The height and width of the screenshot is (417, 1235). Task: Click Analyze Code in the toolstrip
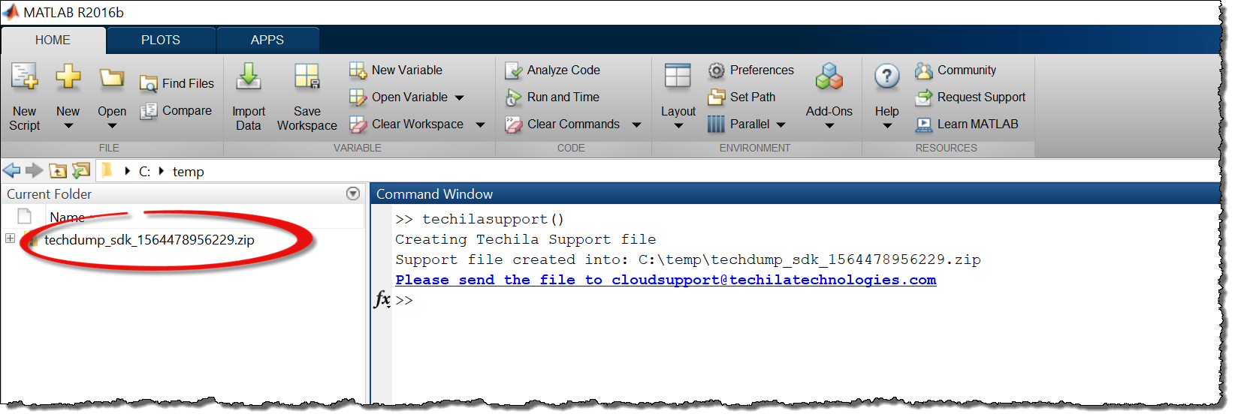(x=553, y=70)
